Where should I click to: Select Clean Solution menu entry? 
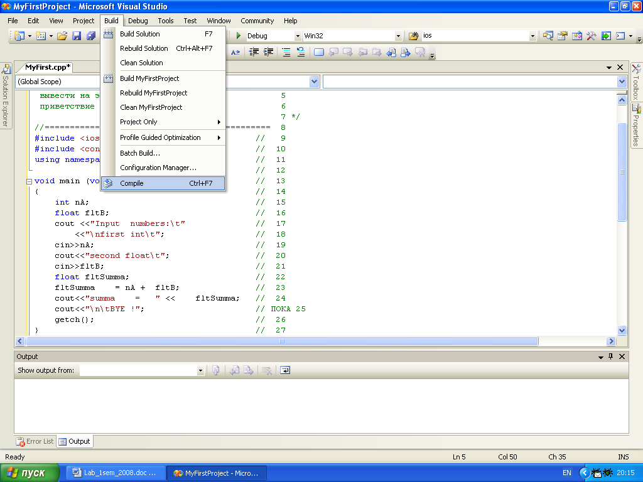click(x=163, y=63)
